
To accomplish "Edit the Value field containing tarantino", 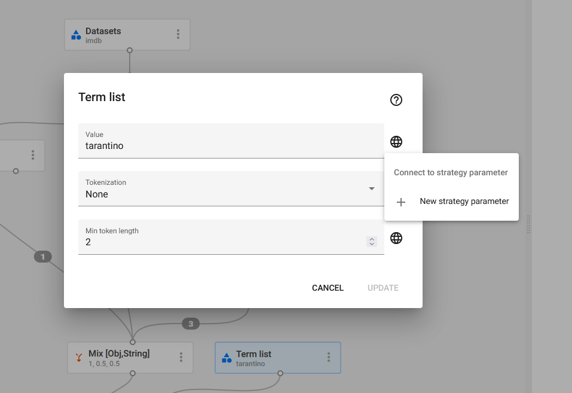I will pos(231,141).
